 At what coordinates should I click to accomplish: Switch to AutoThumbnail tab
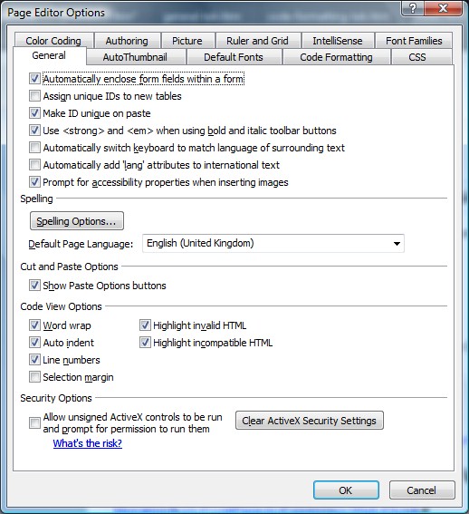(x=135, y=57)
